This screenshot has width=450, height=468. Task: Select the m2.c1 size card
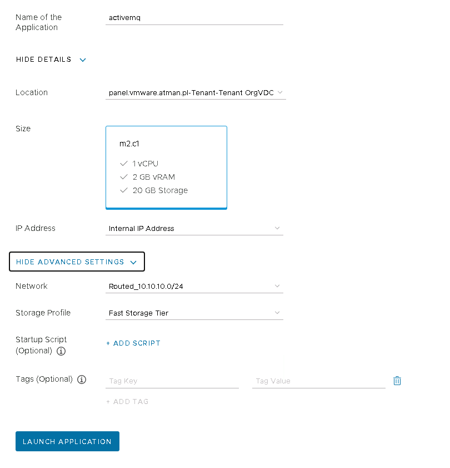point(166,167)
